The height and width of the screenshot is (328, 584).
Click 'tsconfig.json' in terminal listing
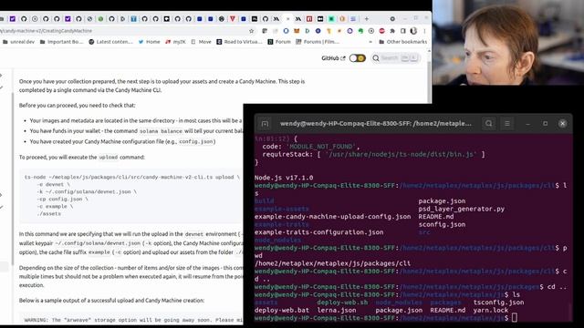tap(499, 302)
